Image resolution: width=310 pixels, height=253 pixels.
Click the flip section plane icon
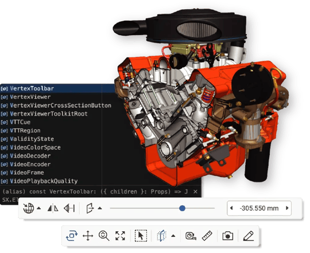tap(53, 208)
